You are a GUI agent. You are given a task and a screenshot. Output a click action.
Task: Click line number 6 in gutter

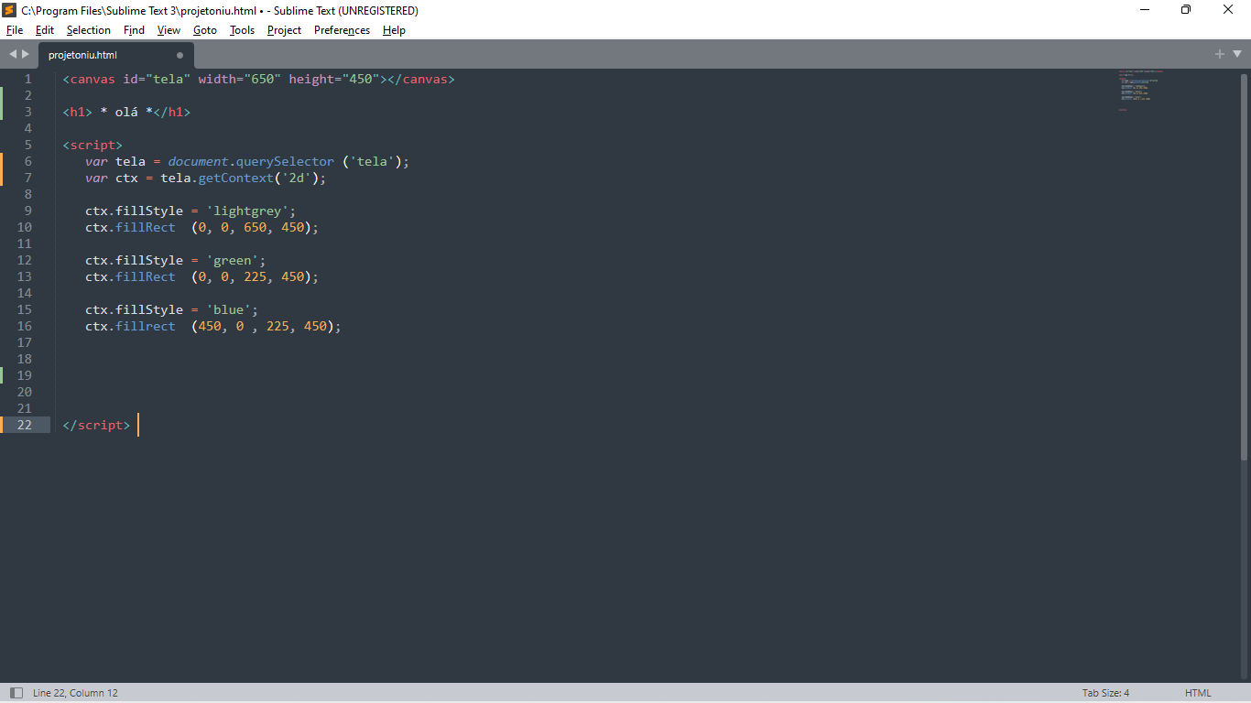[28, 161]
